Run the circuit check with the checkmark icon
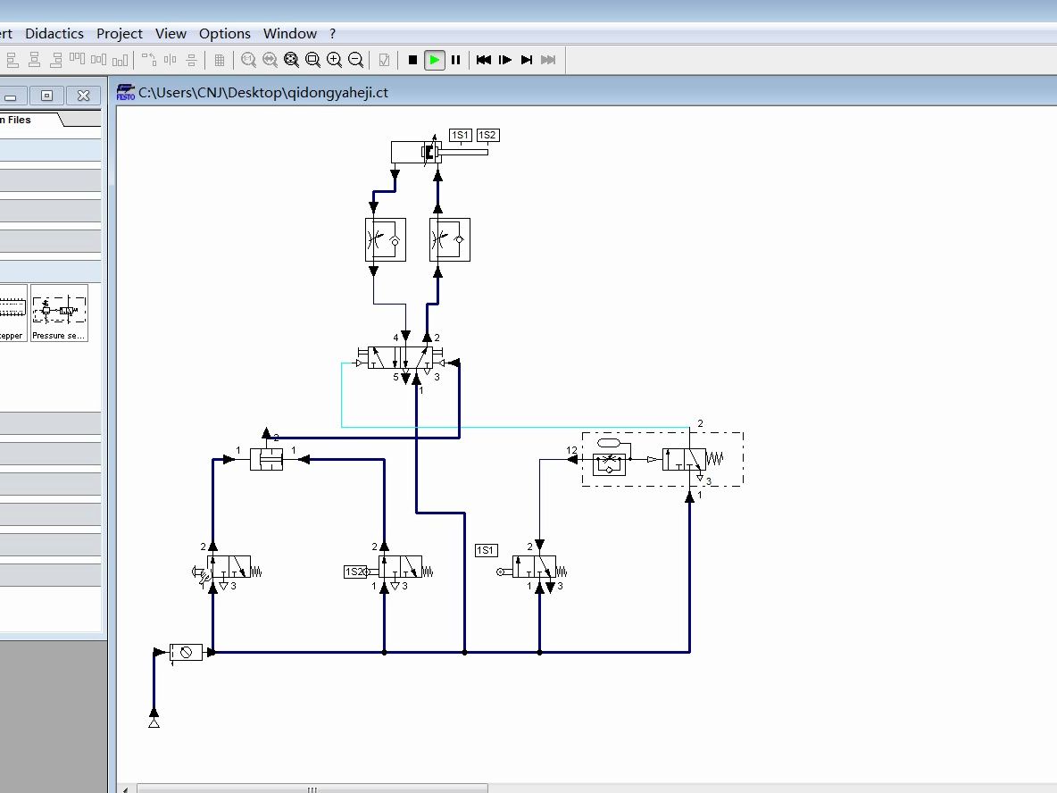Image resolution: width=1057 pixels, height=793 pixels. (x=384, y=59)
